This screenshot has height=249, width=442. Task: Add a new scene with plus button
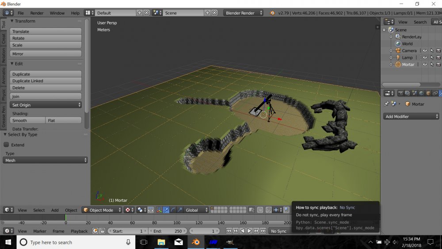[x=207, y=13]
